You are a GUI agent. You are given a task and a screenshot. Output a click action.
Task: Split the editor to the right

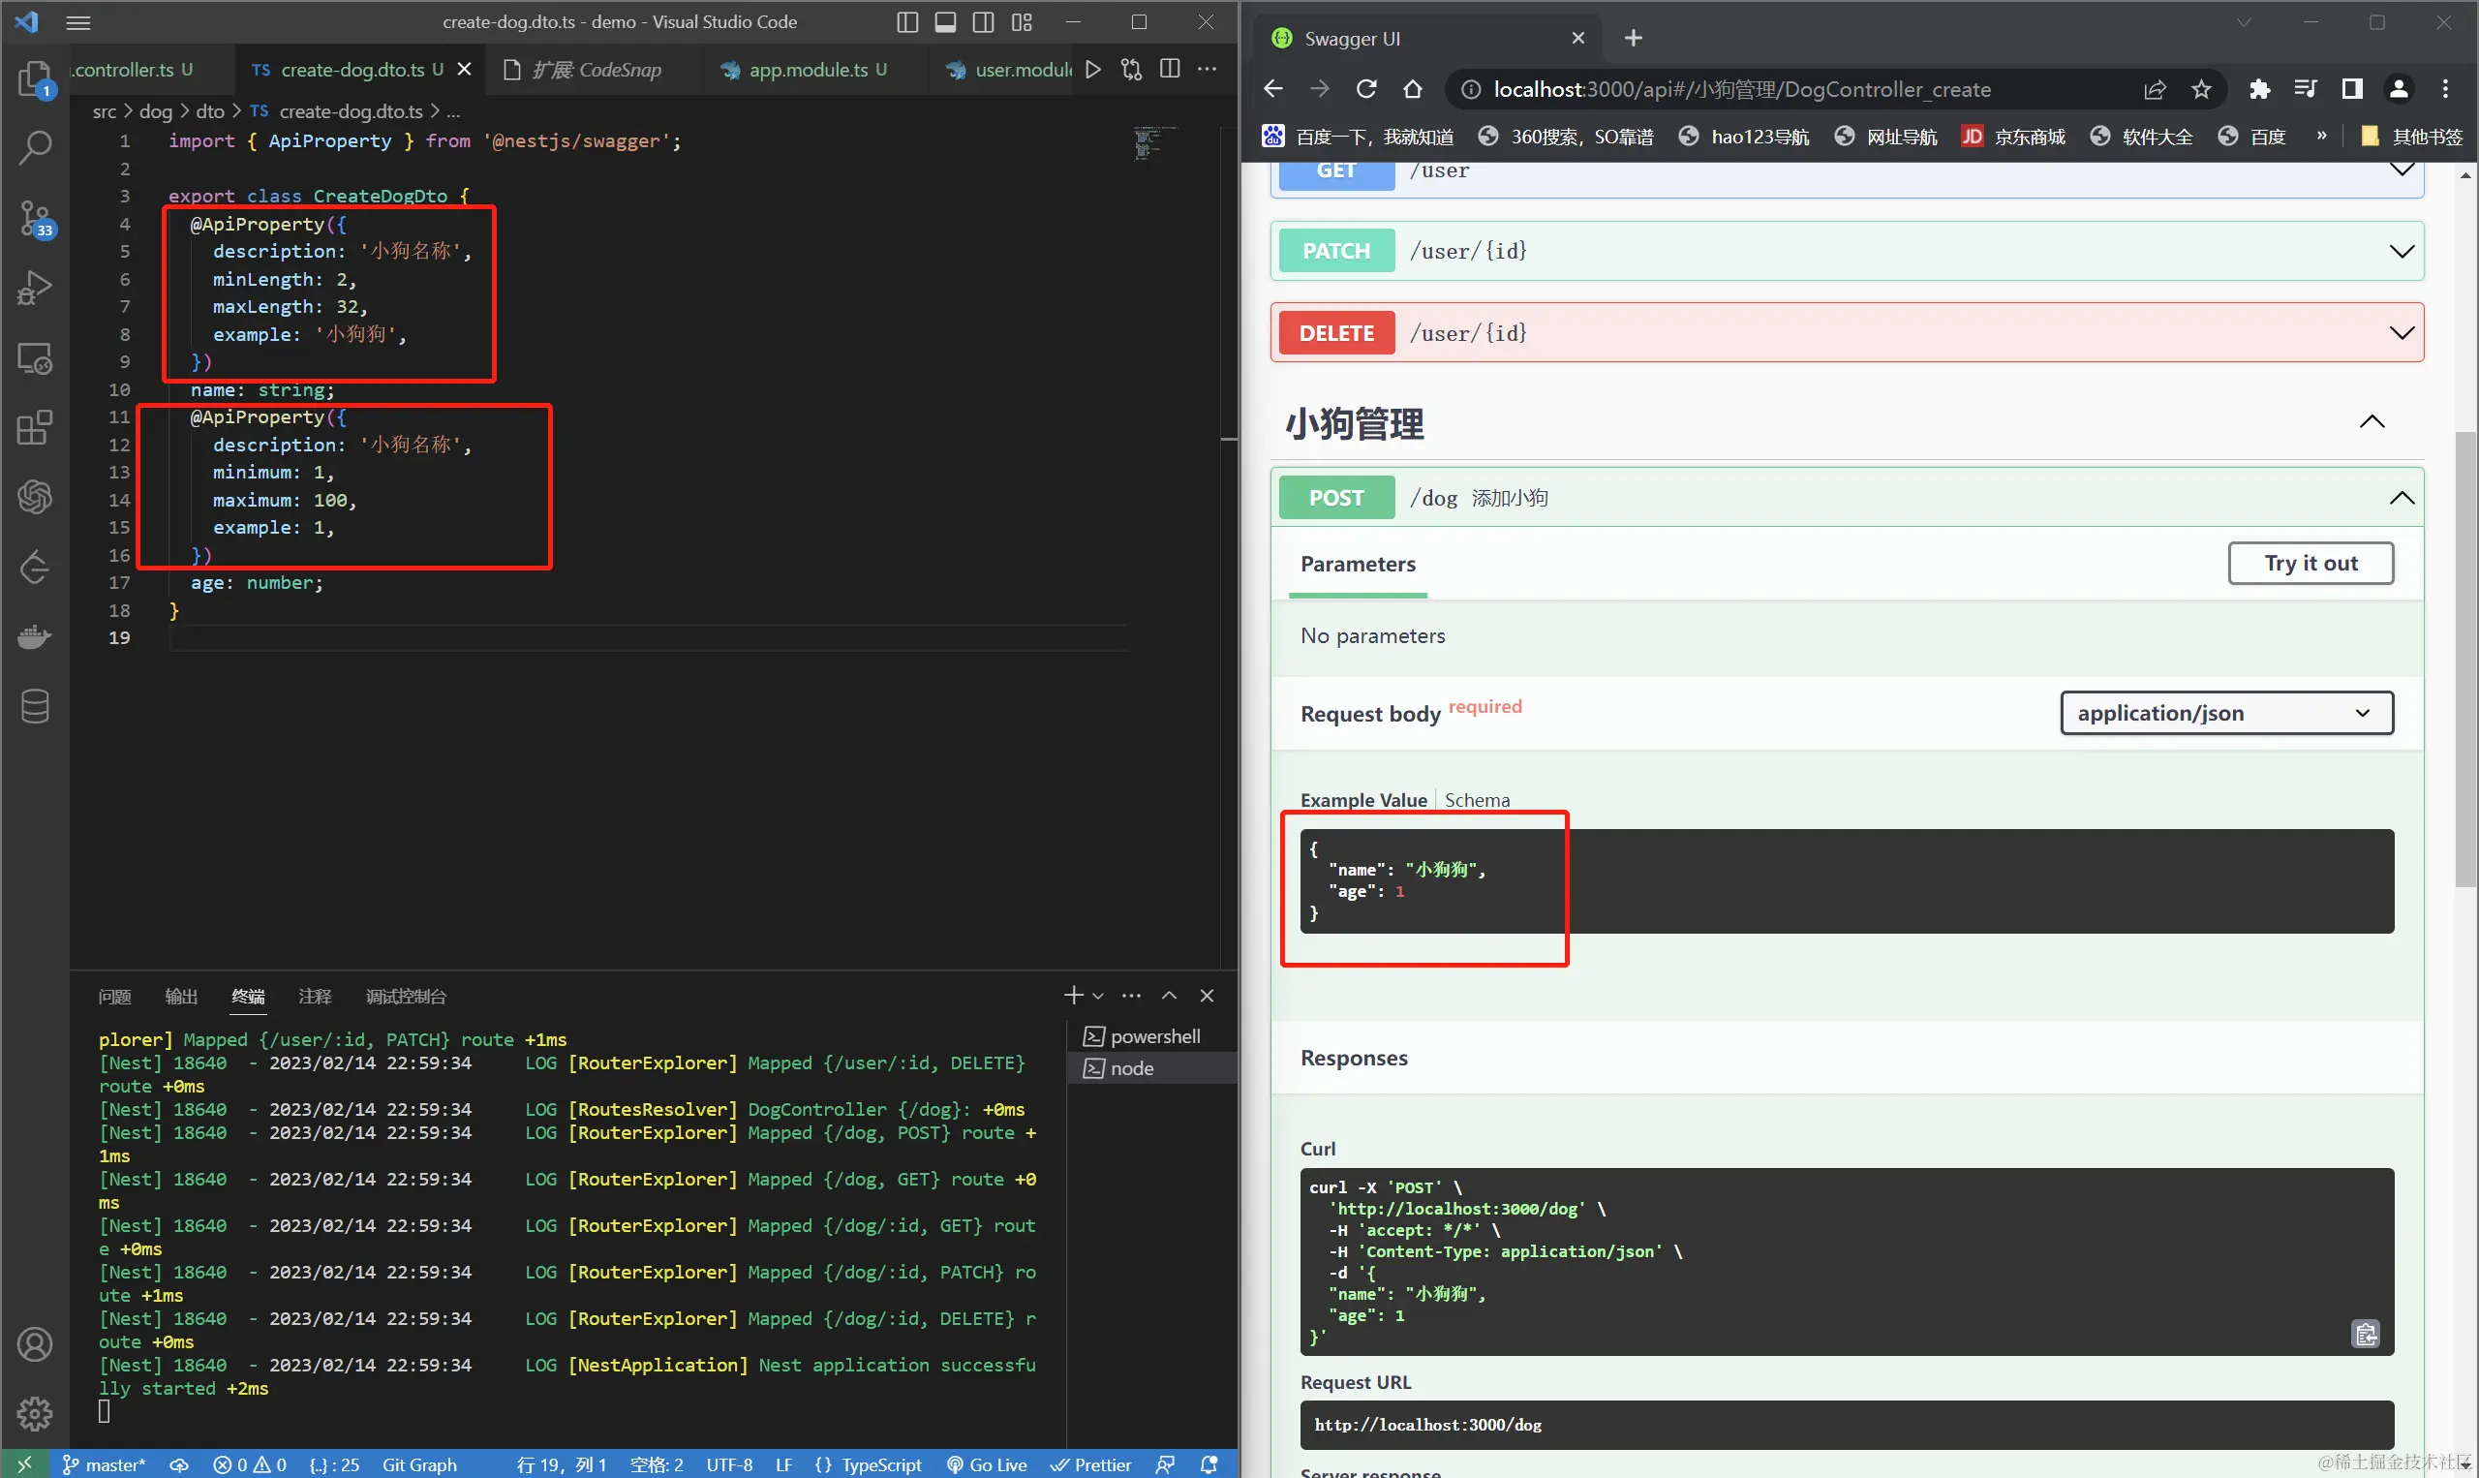(x=1170, y=69)
